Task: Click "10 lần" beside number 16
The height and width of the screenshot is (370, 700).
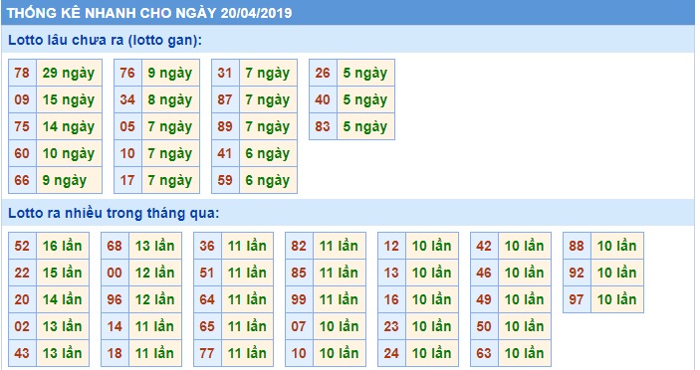Action: pyautogui.click(x=432, y=299)
